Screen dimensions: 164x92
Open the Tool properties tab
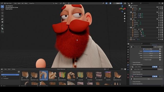(x=128, y=47)
